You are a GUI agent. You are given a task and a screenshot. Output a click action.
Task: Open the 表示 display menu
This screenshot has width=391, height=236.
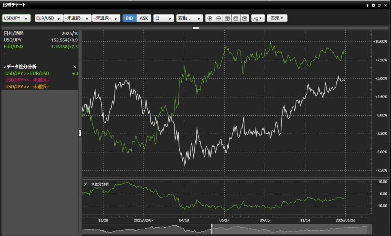coord(277,18)
